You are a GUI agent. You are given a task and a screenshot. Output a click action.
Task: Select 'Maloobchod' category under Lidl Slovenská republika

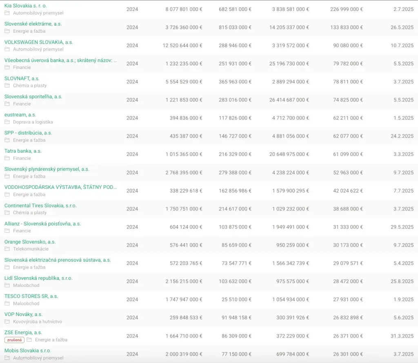click(26, 285)
